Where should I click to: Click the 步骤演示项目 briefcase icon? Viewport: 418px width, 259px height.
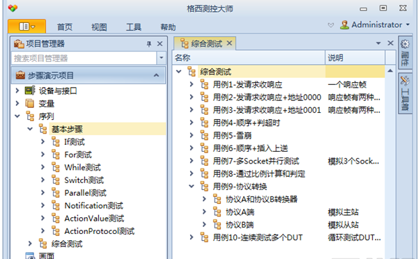click(20, 75)
